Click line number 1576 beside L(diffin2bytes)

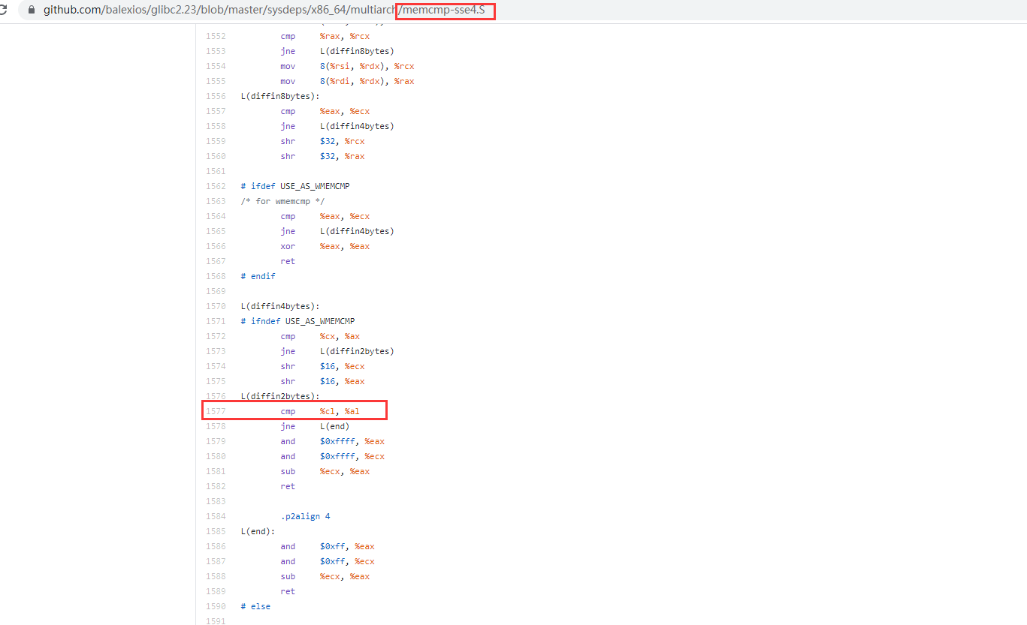point(216,395)
